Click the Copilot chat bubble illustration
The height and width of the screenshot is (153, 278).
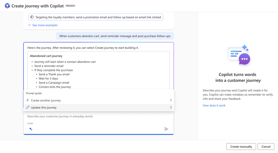click(239, 55)
